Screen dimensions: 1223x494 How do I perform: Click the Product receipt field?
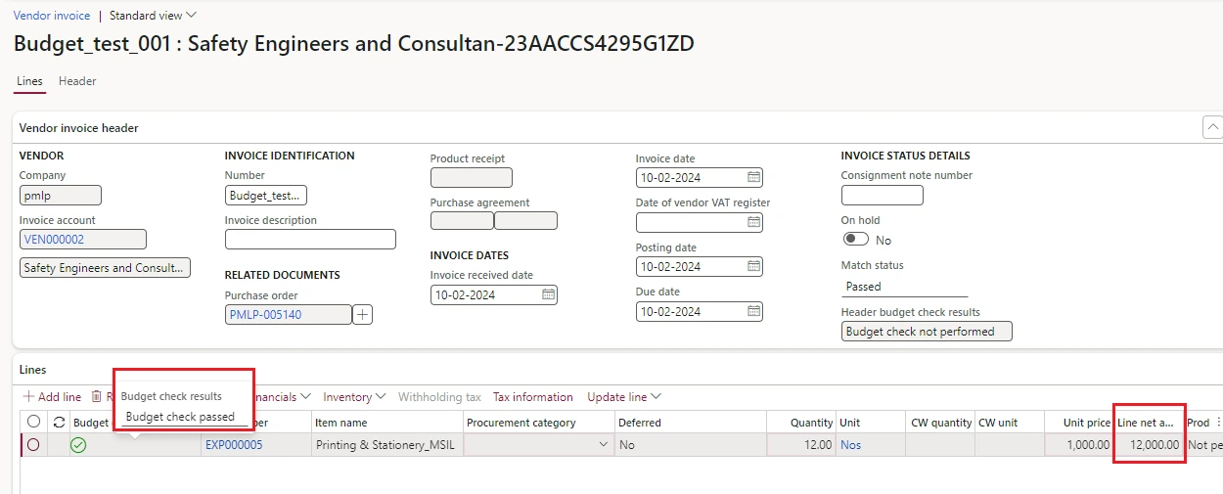point(472,177)
